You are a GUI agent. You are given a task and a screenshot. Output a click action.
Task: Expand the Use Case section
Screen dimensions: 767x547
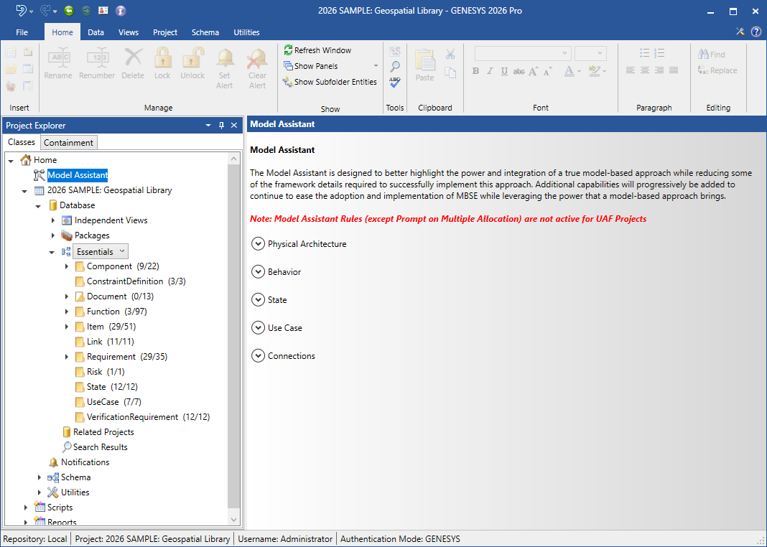(259, 328)
